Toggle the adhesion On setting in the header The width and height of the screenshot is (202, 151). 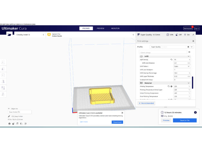point(187,35)
